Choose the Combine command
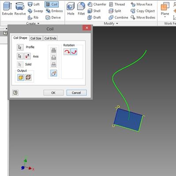The height and width of the screenshot is (176, 176). click(118, 18)
